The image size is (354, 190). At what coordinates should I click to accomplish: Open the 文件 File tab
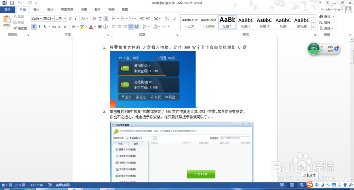coord(7,10)
